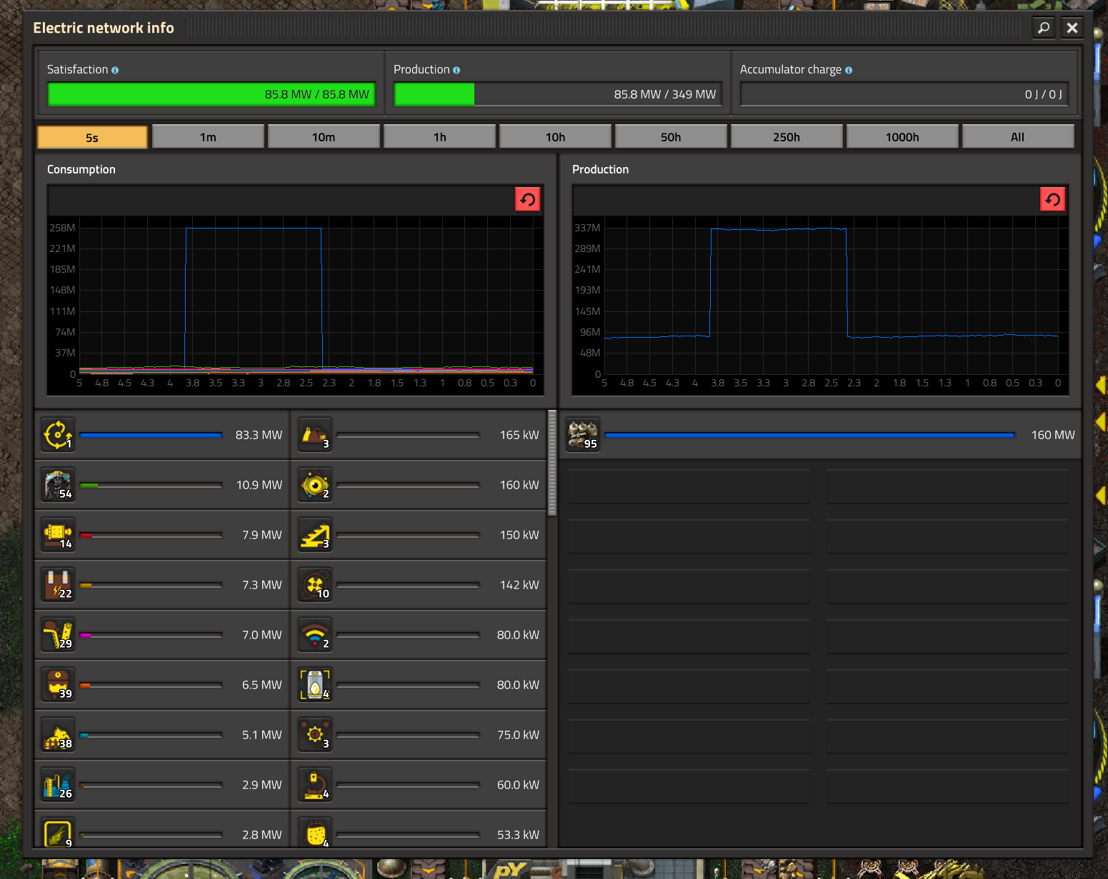
Task: Select the 83.3 MW consumer icon
Action: coord(58,434)
